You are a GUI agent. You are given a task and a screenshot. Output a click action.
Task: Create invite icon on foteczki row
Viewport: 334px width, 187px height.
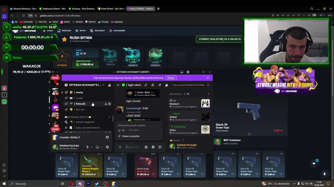tap(106, 104)
